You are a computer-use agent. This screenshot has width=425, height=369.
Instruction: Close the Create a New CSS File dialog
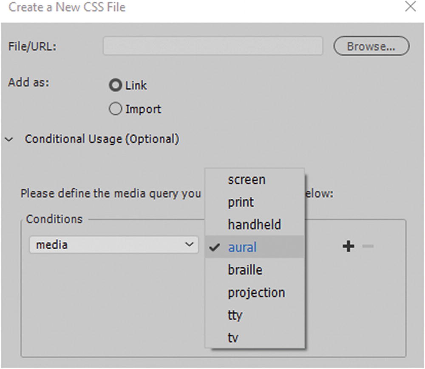click(x=410, y=7)
